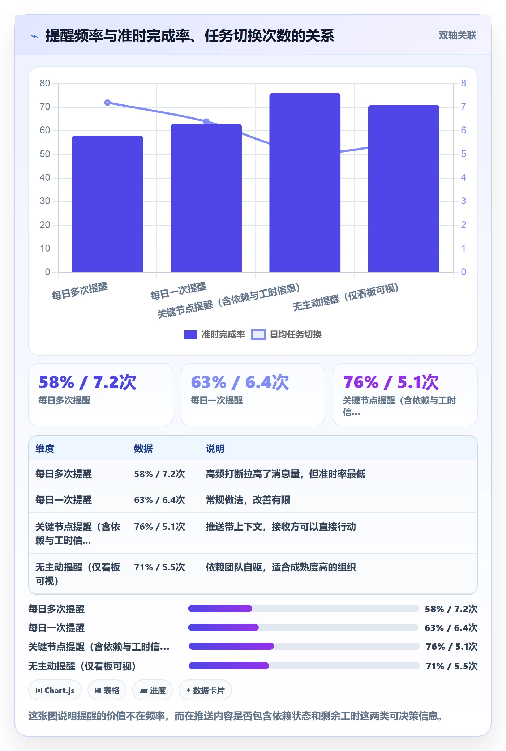This screenshot has width=506, height=751.
Task: Click x-axis label 无主动提醒（仅看板可视）
Action: coord(346,297)
